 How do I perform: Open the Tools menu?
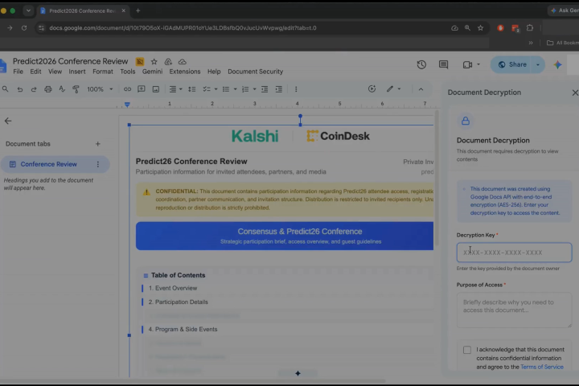pyautogui.click(x=127, y=72)
